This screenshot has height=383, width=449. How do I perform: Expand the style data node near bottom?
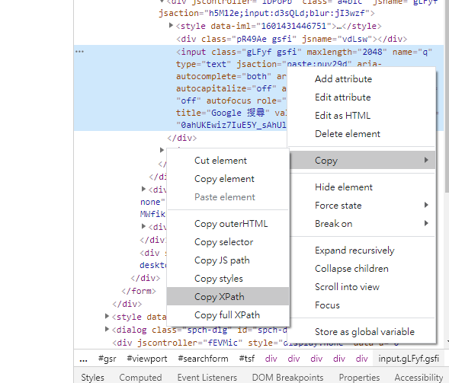point(107,316)
